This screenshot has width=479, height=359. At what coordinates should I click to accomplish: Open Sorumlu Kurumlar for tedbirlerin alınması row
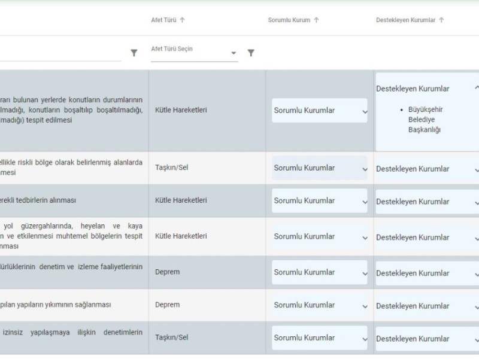(320, 201)
